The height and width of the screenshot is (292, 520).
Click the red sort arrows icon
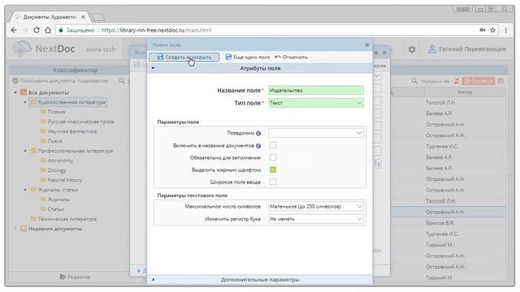tap(457, 81)
